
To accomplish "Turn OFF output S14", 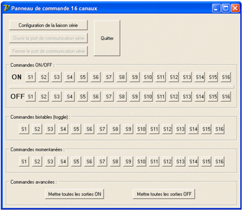I will tap(200, 97).
